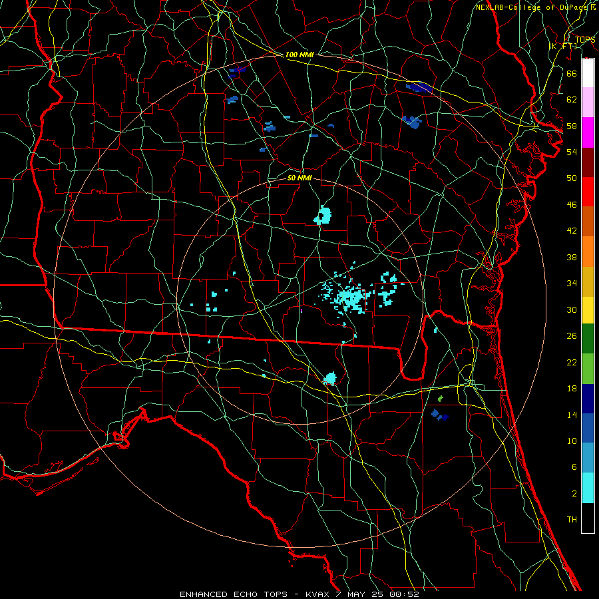
Task: Select the light green legend swatch
Action: 588,369
